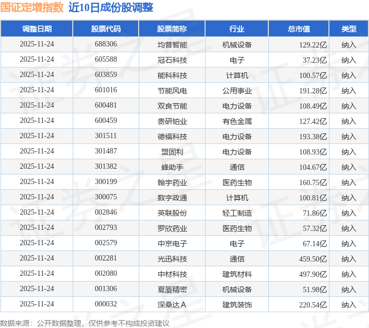Click stock name 盟固利
This screenshot has height=328, width=369.
172,152
